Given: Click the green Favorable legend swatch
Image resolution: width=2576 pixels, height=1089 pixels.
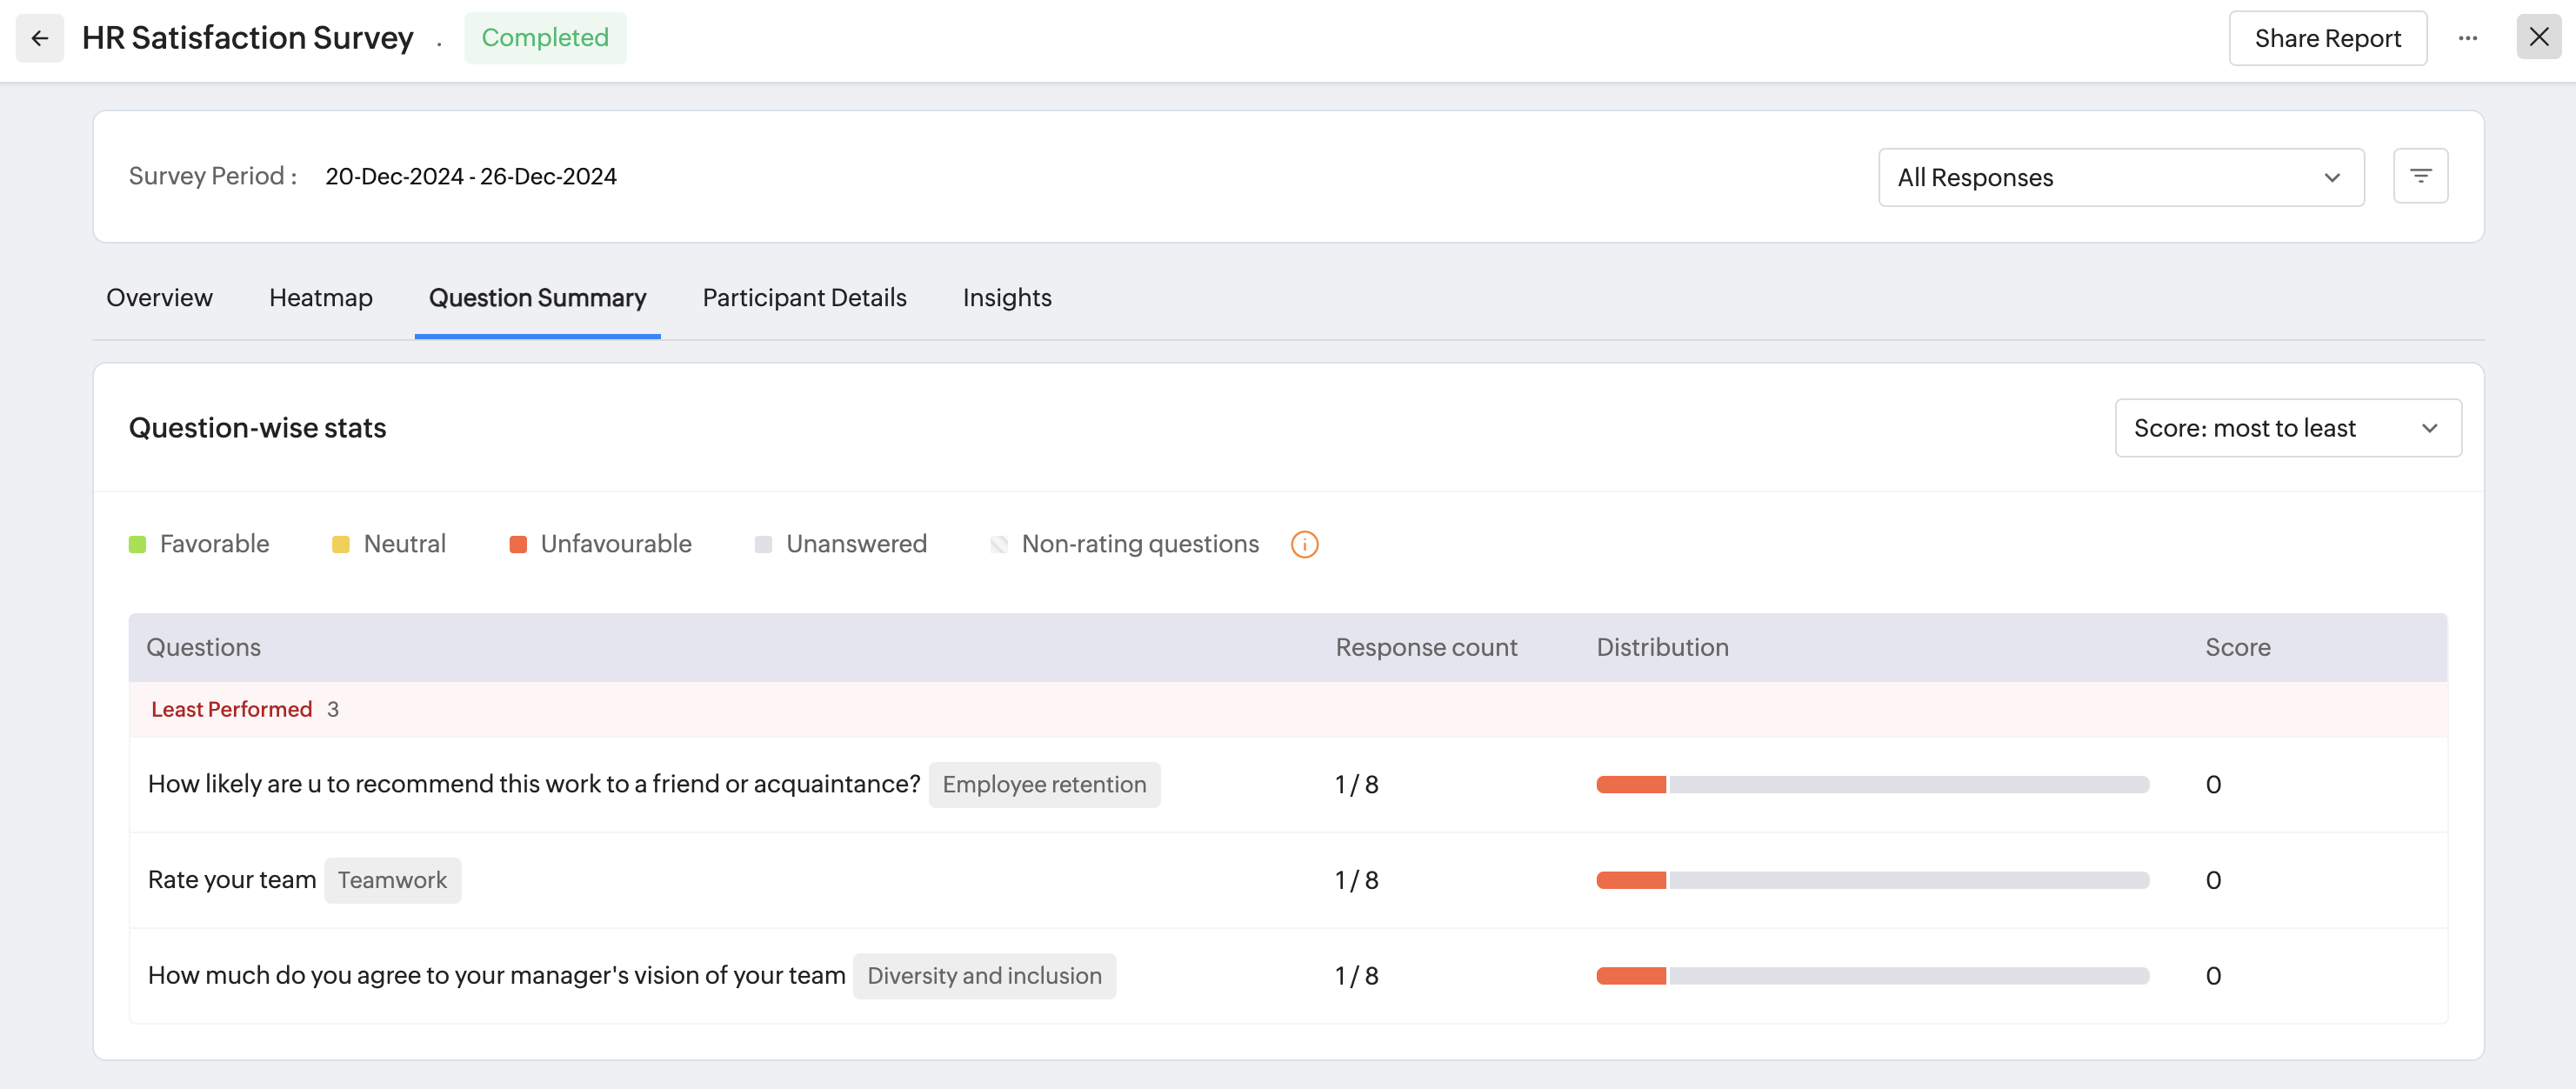Looking at the screenshot, I should click(138, 544).
